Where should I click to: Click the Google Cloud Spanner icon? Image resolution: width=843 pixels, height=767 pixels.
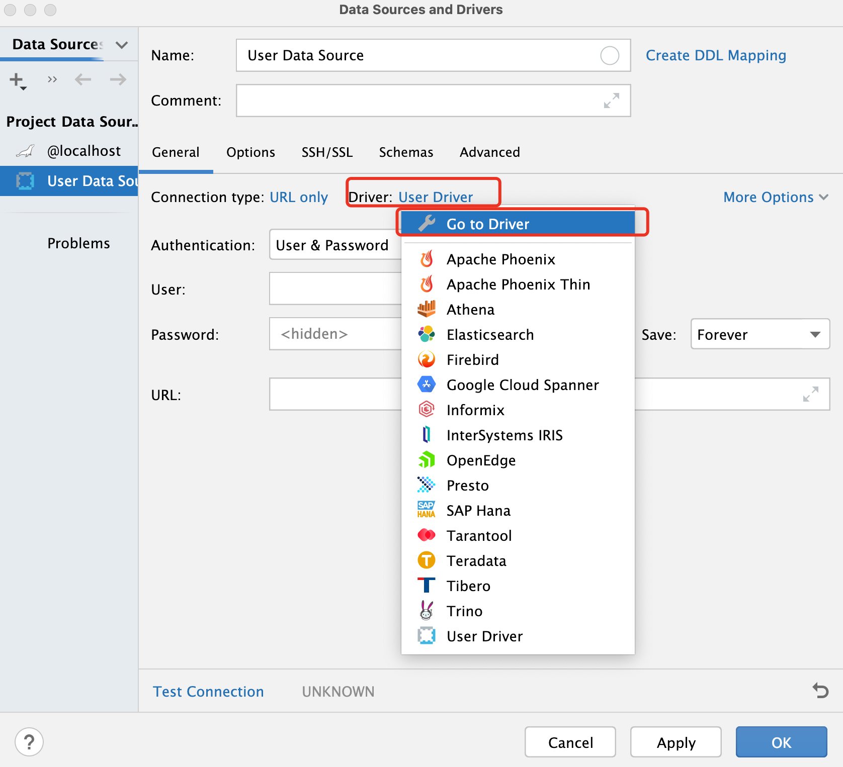pyautogui.click(x=427, y=385)
